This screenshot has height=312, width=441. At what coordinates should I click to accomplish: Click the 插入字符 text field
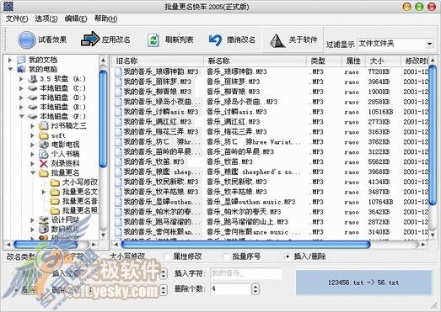click(246, 273)
